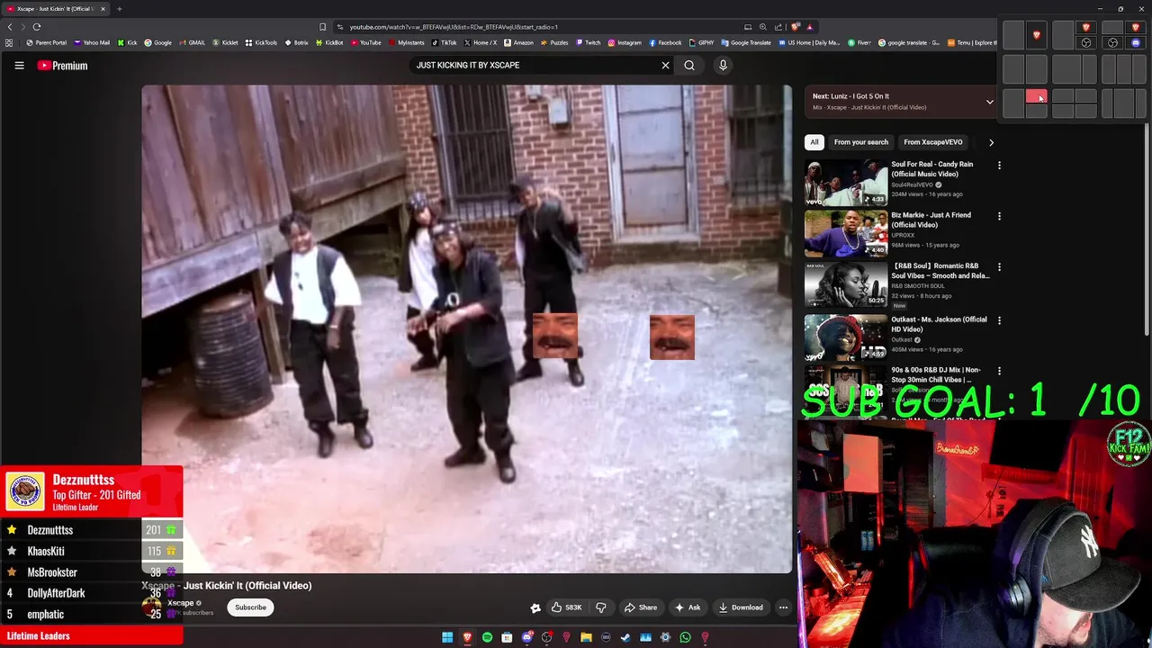Download the Xscape video

[741, 607]
